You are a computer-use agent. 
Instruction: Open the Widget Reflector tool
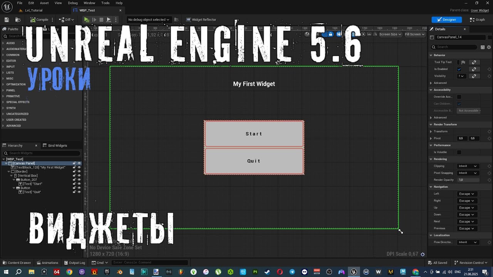[x=201, y=20]
